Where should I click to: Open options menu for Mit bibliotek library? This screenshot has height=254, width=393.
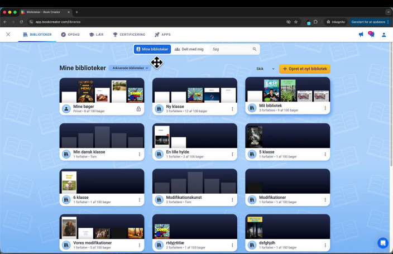[x=325, y=109]
